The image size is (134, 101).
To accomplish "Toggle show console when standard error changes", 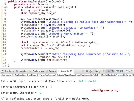I will [112, 71].
